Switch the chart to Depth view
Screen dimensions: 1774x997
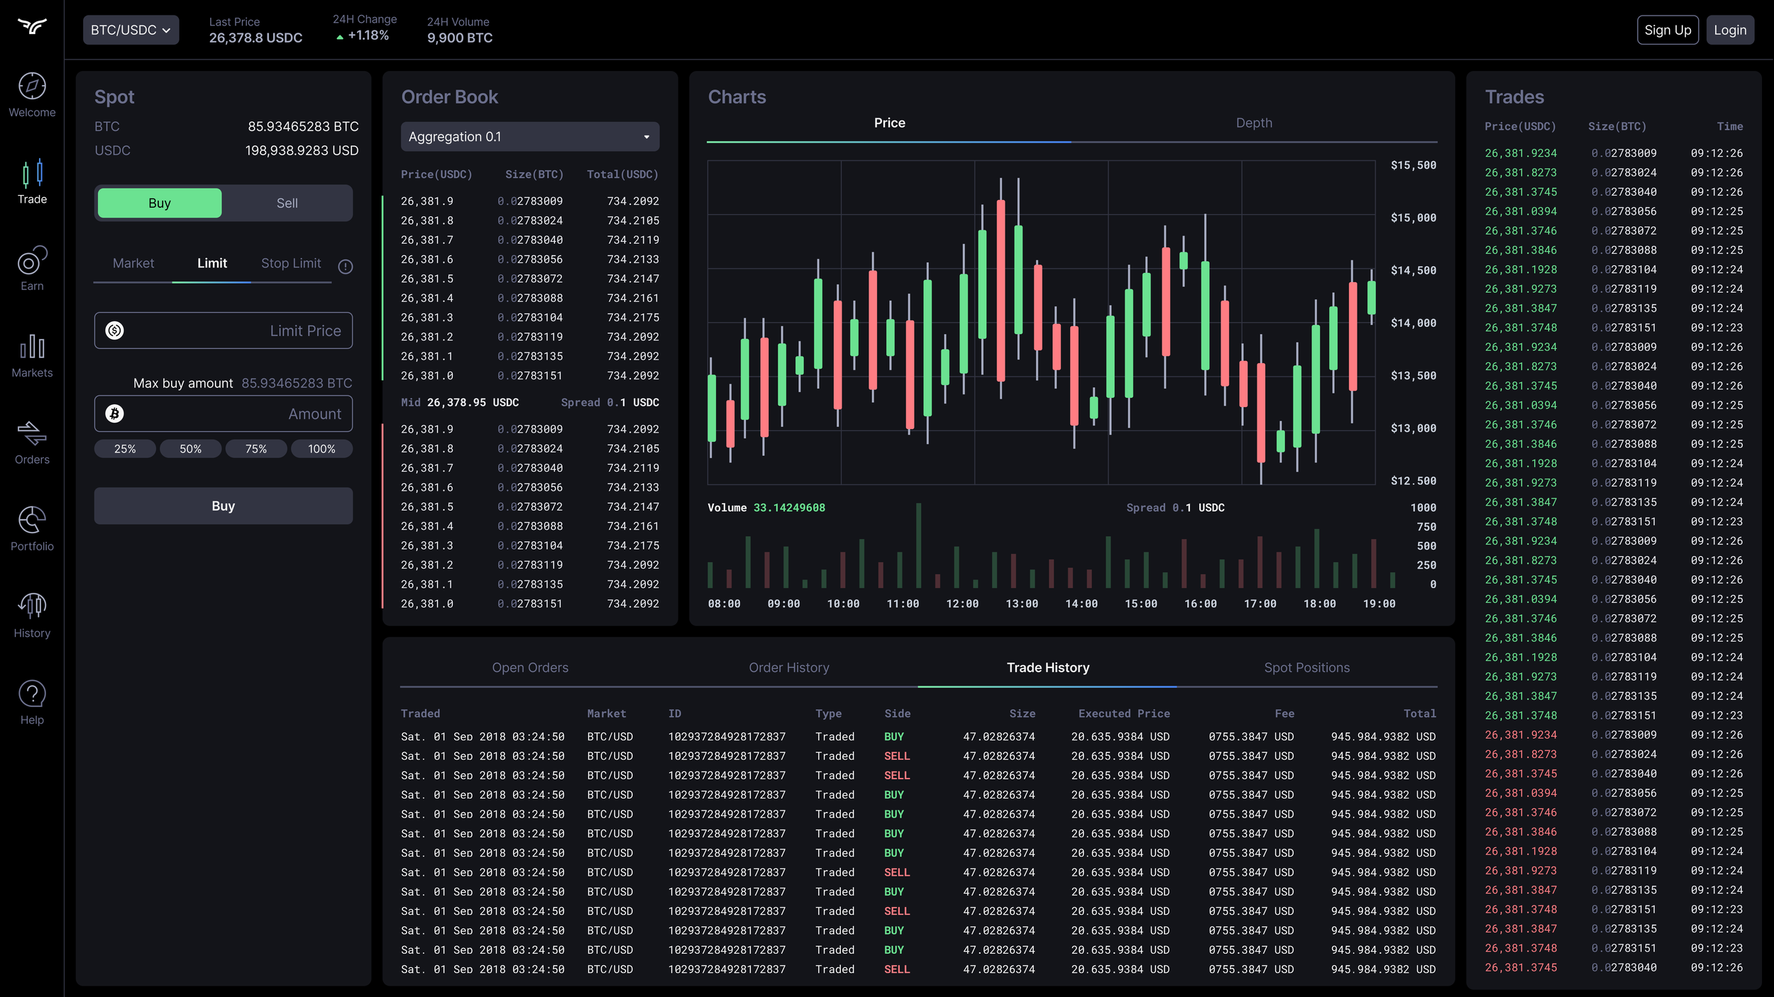(x=1253, y=122)
